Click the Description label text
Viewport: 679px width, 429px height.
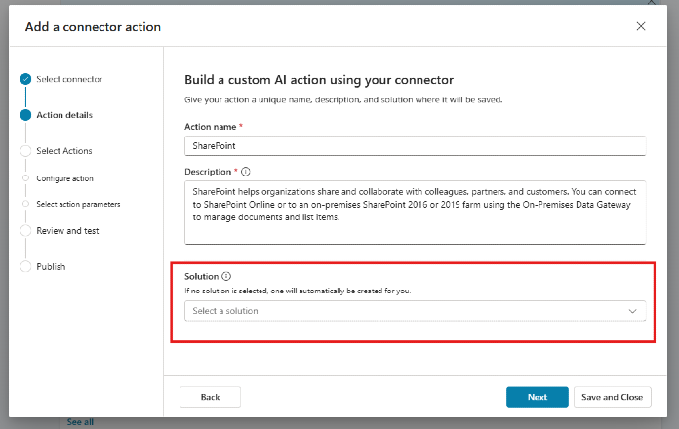tap(208, 172)
